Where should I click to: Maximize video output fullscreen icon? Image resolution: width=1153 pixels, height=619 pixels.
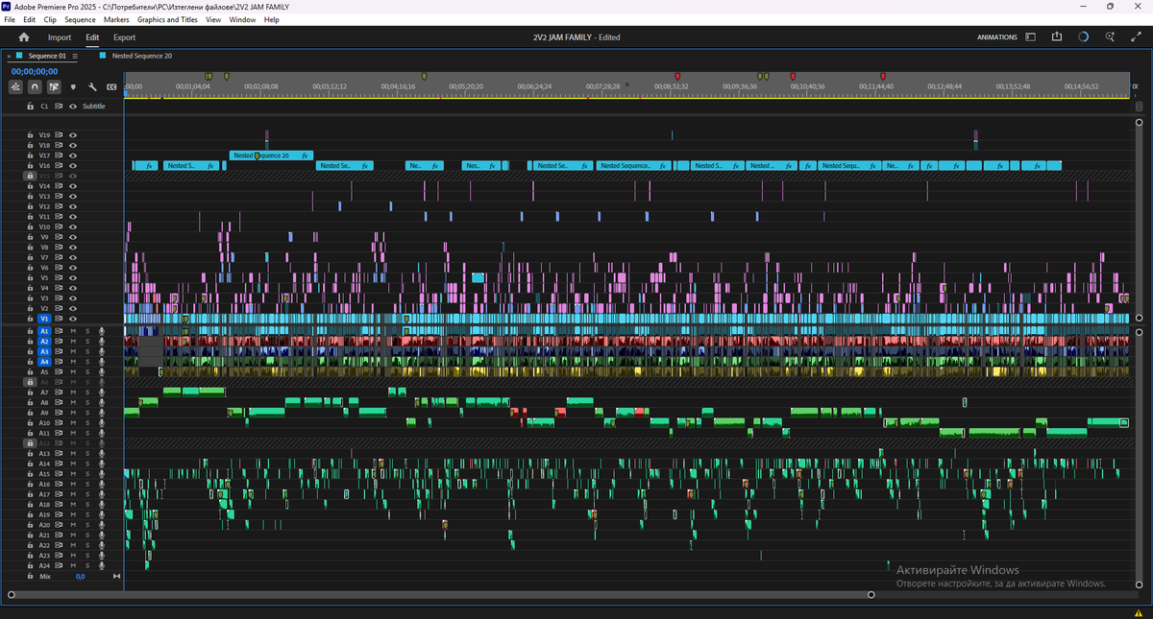(1136, 37)
